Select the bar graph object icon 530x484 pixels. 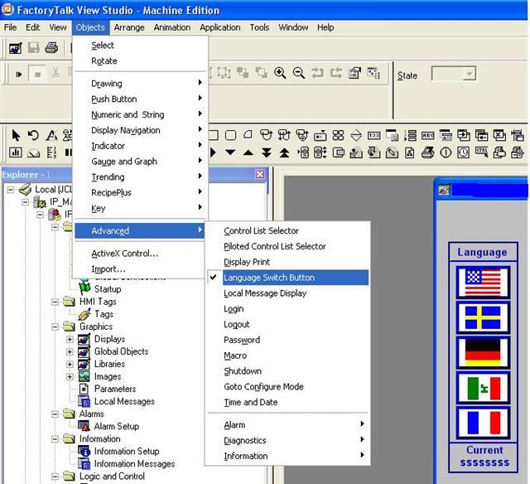(15, 152)
